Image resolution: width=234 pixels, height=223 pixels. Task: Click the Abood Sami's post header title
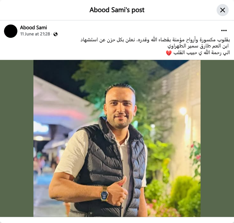coord(117,10)
